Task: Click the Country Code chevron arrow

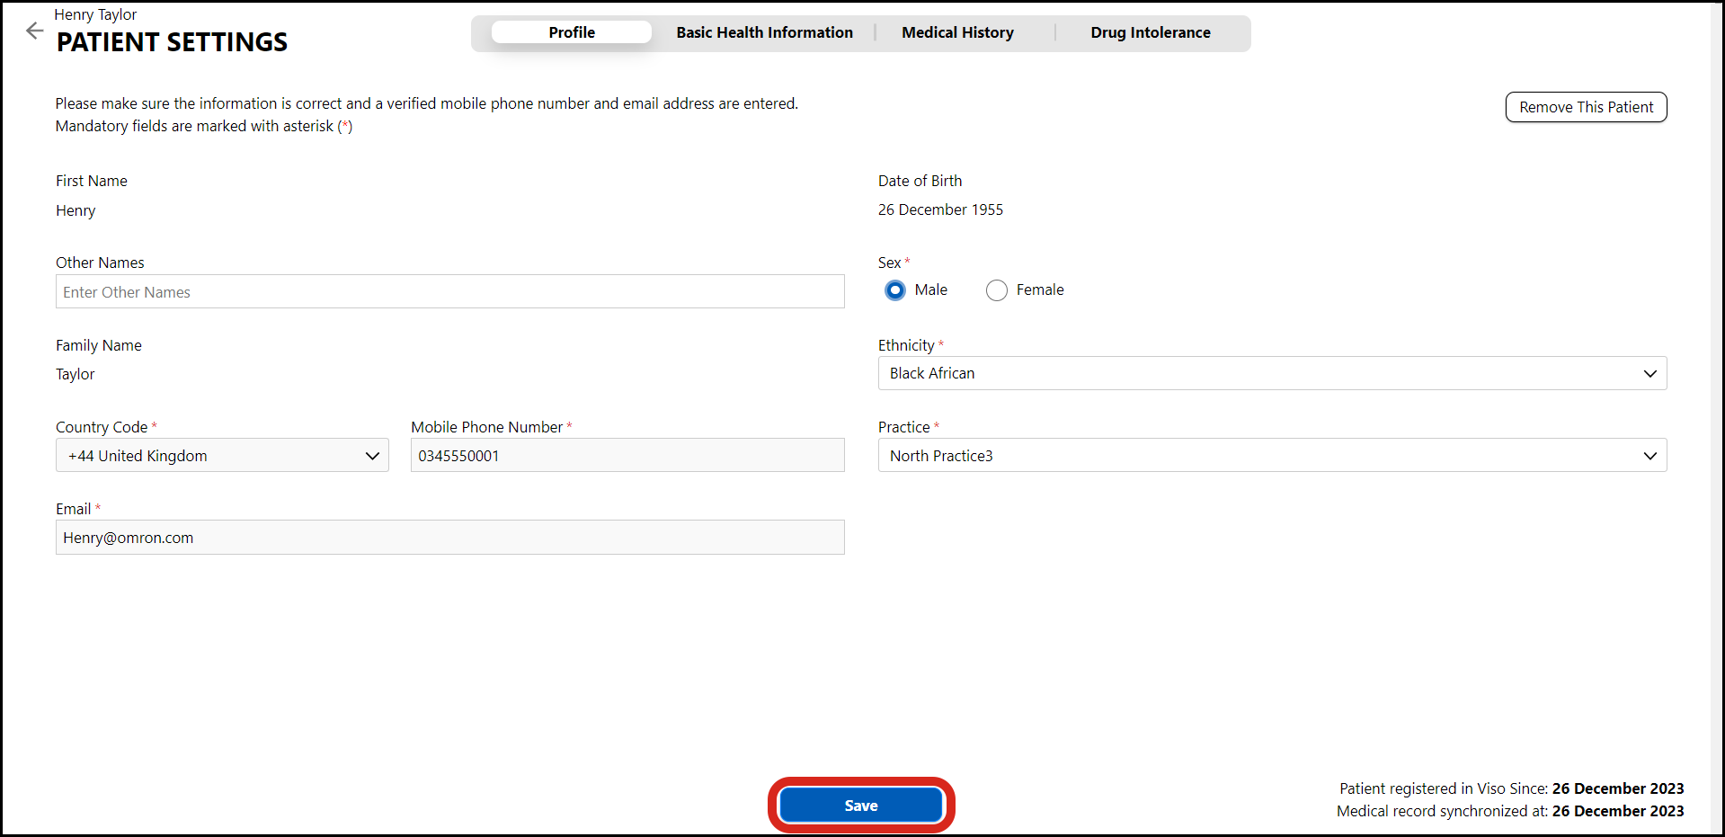Action: tap(372, 456)
